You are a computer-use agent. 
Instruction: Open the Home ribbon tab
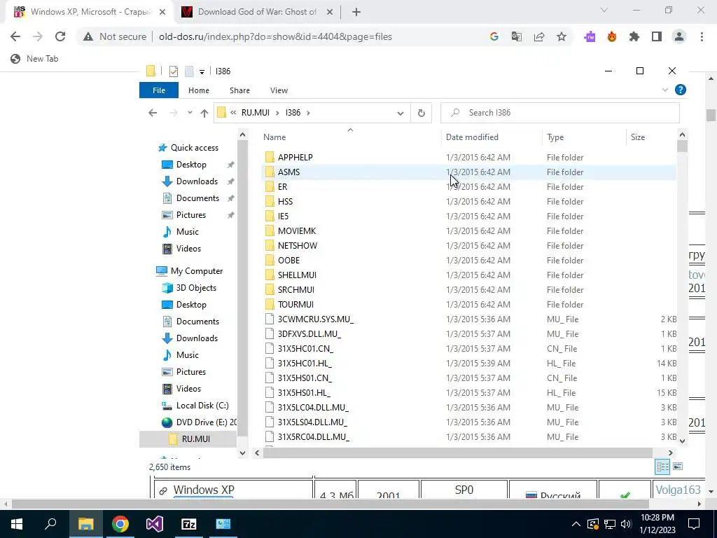pyautogui.click(x=198, y=90)
